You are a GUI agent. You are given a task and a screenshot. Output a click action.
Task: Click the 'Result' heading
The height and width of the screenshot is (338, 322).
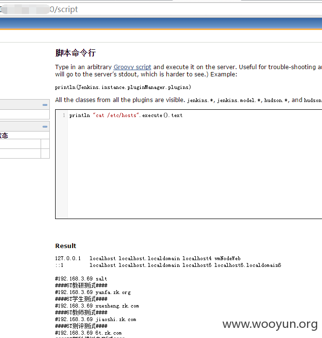click(66, 246)
